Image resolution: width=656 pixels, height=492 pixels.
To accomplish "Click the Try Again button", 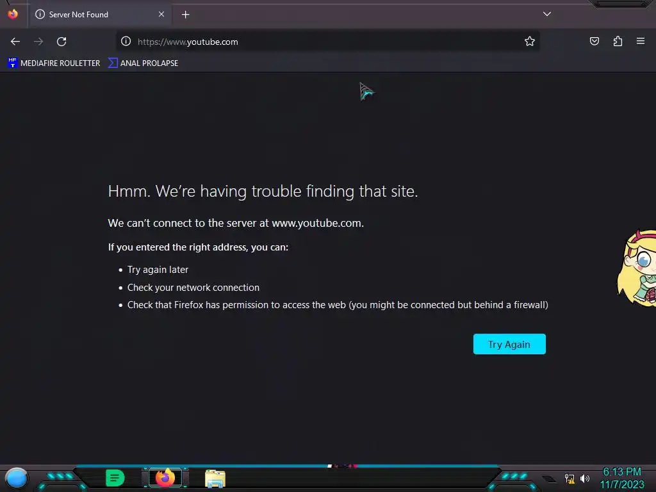I will [509, 344].
